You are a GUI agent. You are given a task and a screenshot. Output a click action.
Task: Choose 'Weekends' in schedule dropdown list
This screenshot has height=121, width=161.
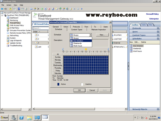tap(81, 43)
